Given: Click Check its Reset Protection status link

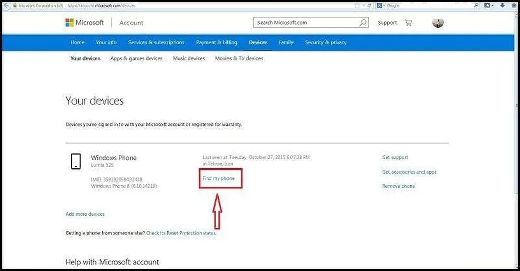Looking at the screenshot, I should [181, 233].
